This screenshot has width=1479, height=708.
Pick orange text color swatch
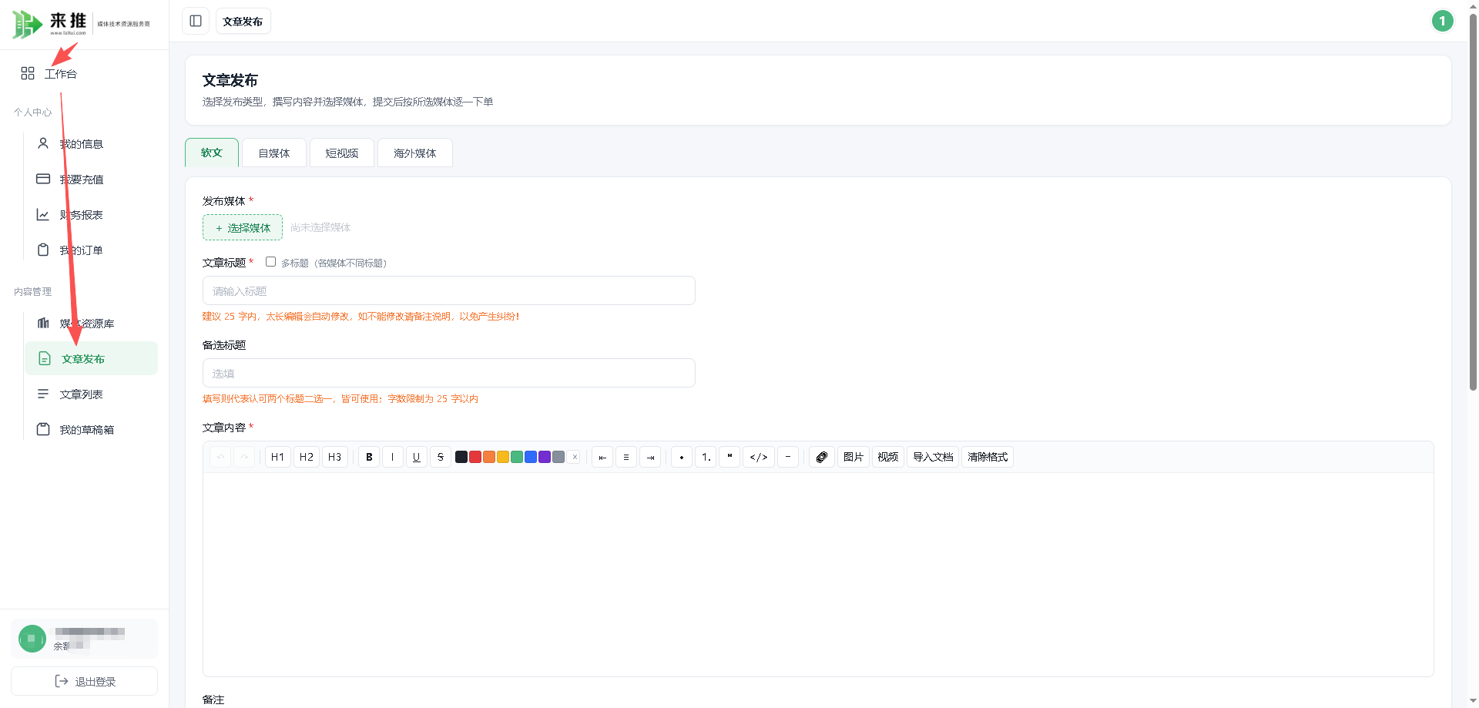489,457
